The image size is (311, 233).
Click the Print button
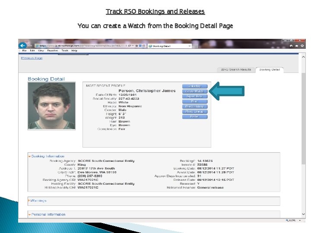pyautogui.click(x=195, y=101)
